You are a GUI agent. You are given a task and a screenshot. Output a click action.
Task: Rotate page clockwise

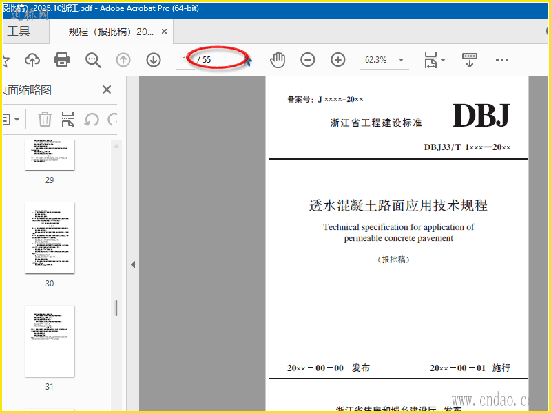(x=112, y=120)
